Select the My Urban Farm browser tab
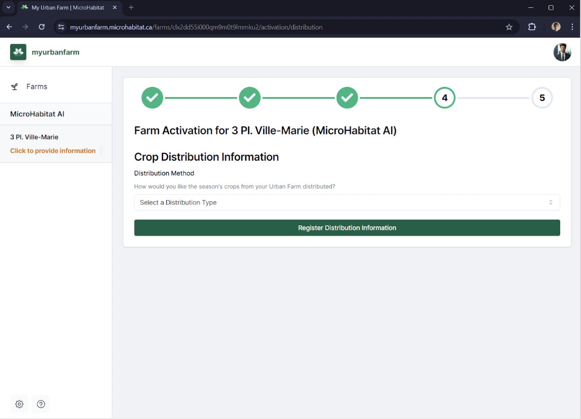Screen dimensions: 581x419 point(69,7)
